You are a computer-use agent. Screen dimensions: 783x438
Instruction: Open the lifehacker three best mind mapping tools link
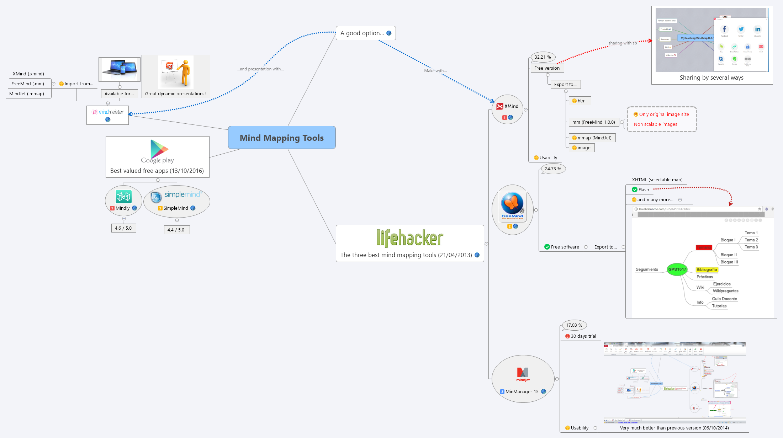tap(477, 255)
